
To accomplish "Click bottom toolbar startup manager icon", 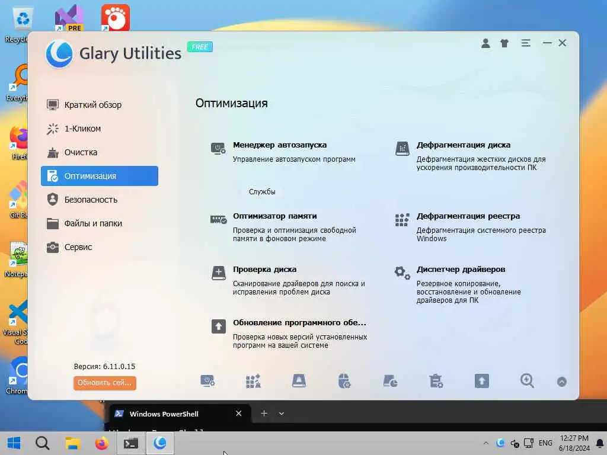I will (x=208, y=381).
